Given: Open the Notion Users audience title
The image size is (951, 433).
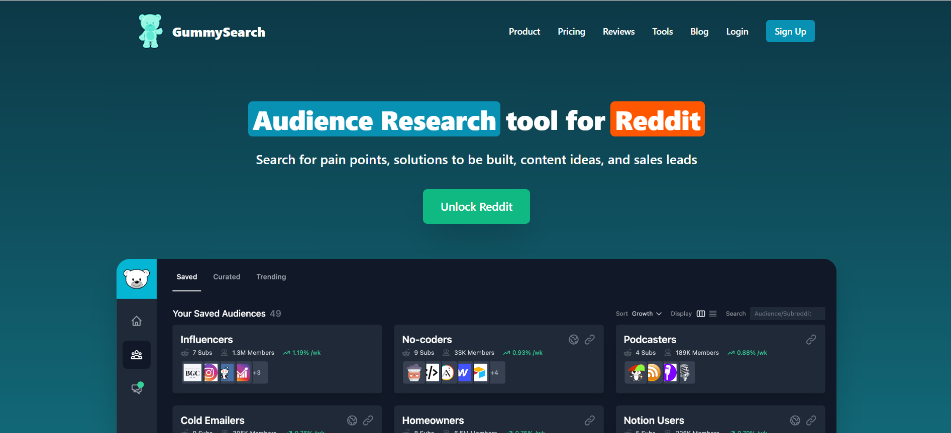Looking at the screenshot, I should click(654, 420).
